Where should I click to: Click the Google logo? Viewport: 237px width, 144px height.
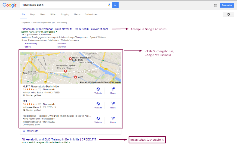(x=10, y=5)
